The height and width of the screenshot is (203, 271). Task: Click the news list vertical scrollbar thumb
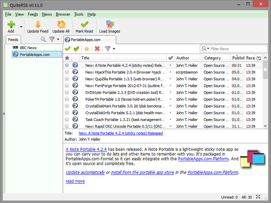click(x=265, y=70)
